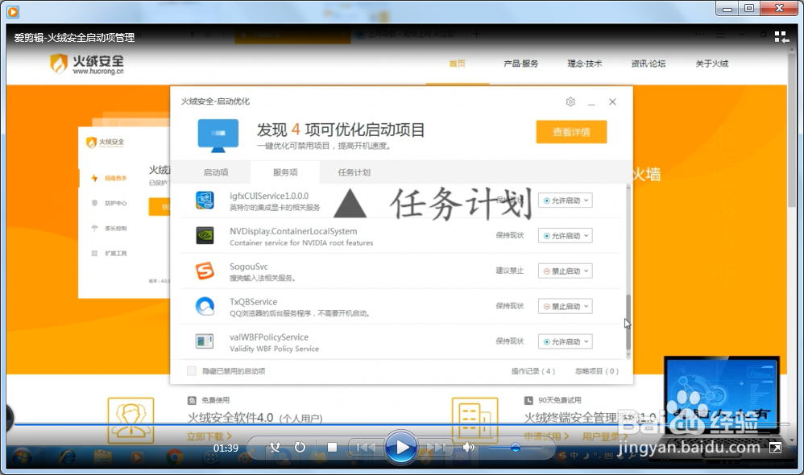Image resolution: width=804 pixels, height=475 pixels.
Task: Skip to next track button
Action: [x=436, y=448]
